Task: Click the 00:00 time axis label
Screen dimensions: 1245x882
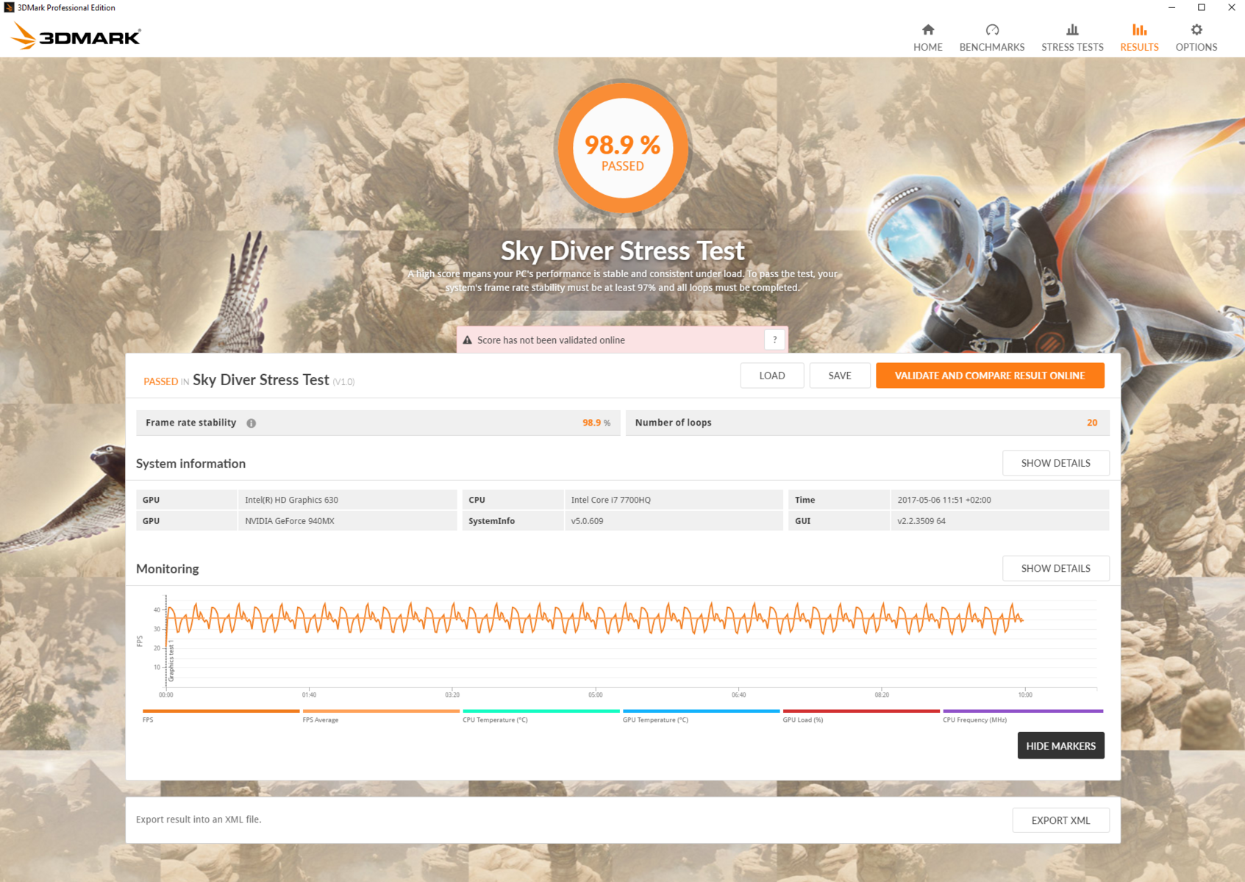Action: click(x=166, y=695)
